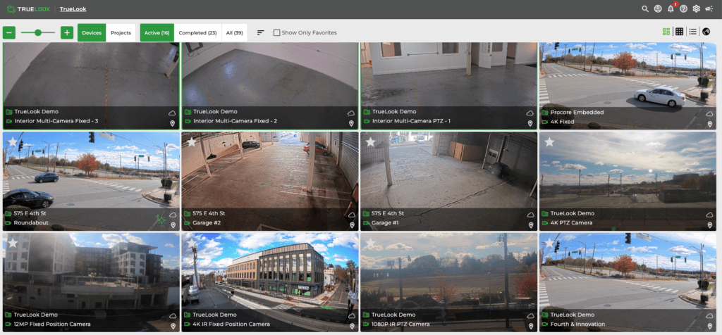The width and height of the screenshot is (722, 335).
Task: Open the TrueLook underlined header link
Action: pos(73,9)
